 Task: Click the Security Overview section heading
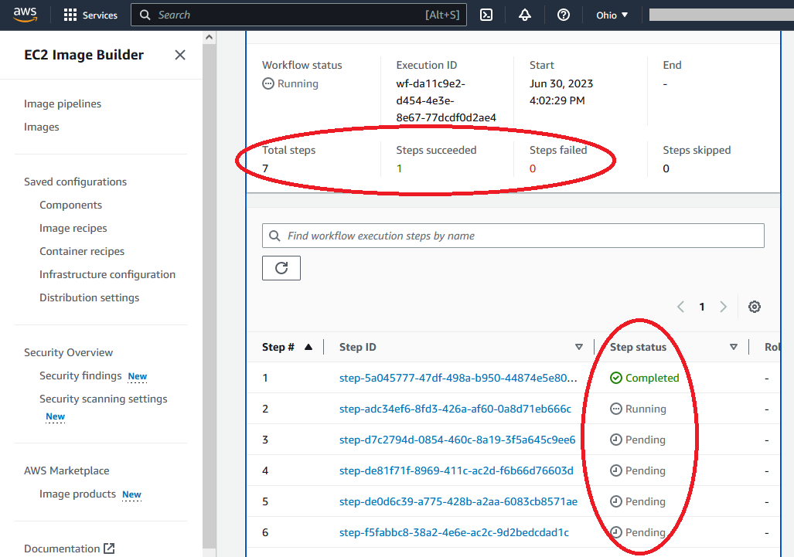click(68, 352)
